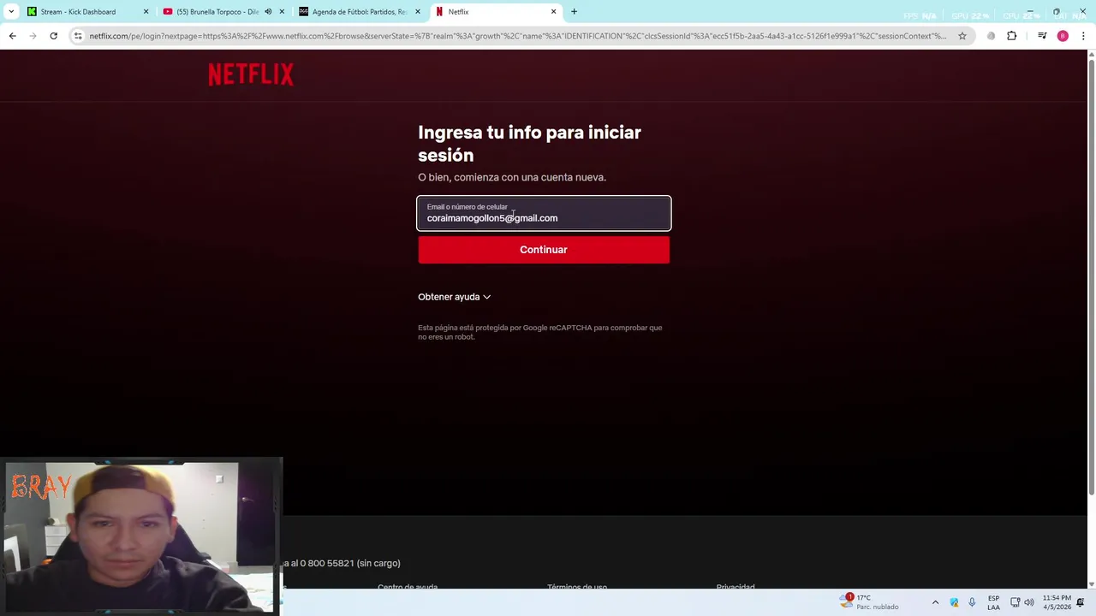This screenshot has width=1096, height=616.
Task: Close the Brunella Torpoco YouTube tab
Action: click(x=282, y=12)
